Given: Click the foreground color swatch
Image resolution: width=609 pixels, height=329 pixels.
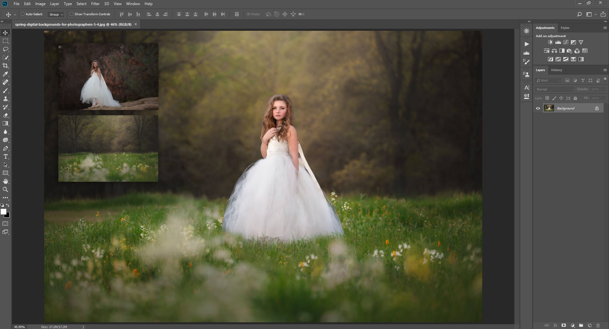Looking at the screenshot, I should point(3,212).
